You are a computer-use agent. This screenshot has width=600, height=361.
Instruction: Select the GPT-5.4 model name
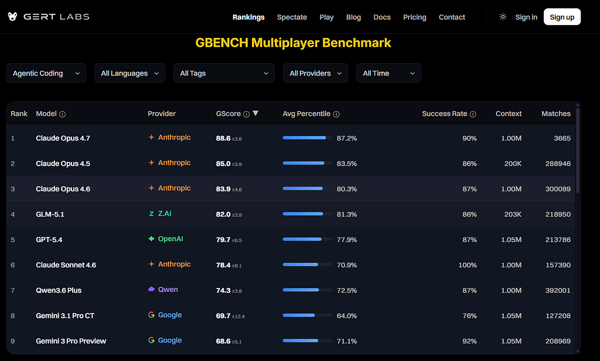point(49,239)
